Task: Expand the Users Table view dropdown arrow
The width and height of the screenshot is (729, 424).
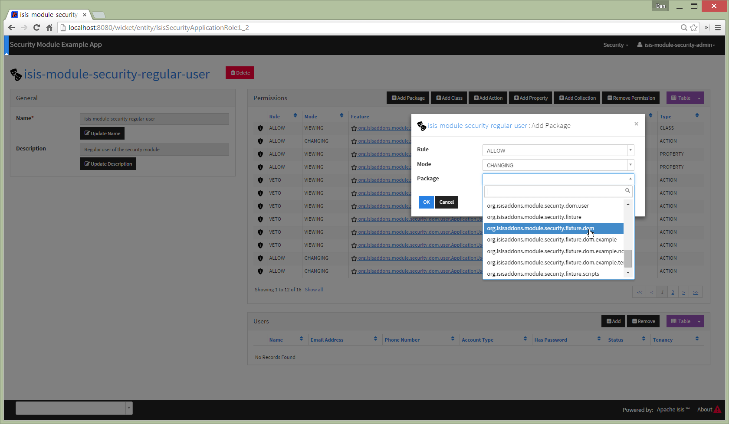Action: click(699, 321)
